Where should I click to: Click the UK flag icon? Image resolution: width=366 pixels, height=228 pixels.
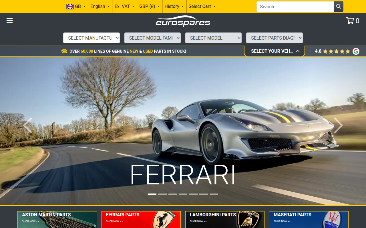(70, 7)
